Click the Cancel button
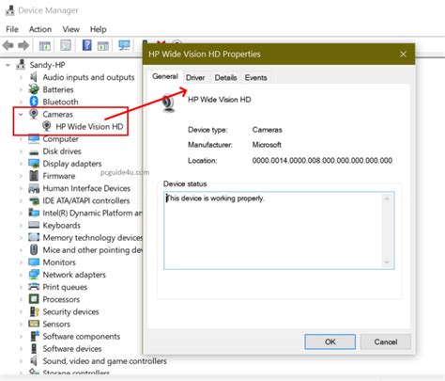Image resolution: width=445 pixels, height=381 pixels. (386, 341)
